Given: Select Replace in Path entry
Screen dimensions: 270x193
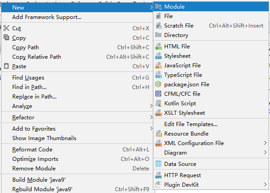Looking at the screenshot, I should click(x=77, y=97).
